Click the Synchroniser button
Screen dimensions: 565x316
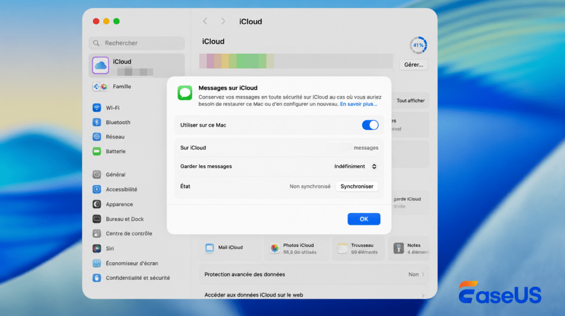(x=357, y=186)
